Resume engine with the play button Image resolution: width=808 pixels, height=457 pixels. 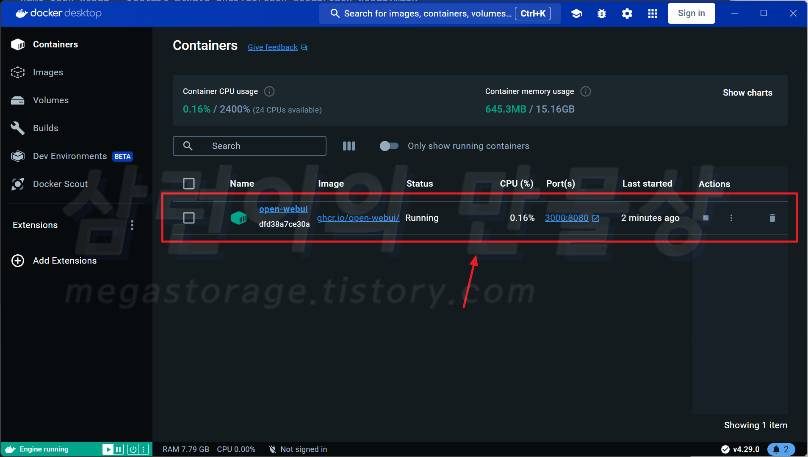[x=108, y=449]
